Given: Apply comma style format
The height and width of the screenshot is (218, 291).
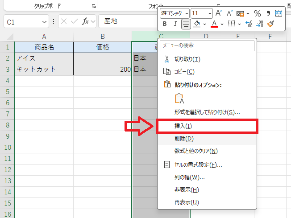Looking at the screenshot, I should 268,13.
